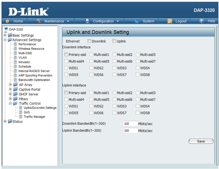Click the Advanced Settings folder icon
This screenshot has width=219, height=169.
click(10, 40)
